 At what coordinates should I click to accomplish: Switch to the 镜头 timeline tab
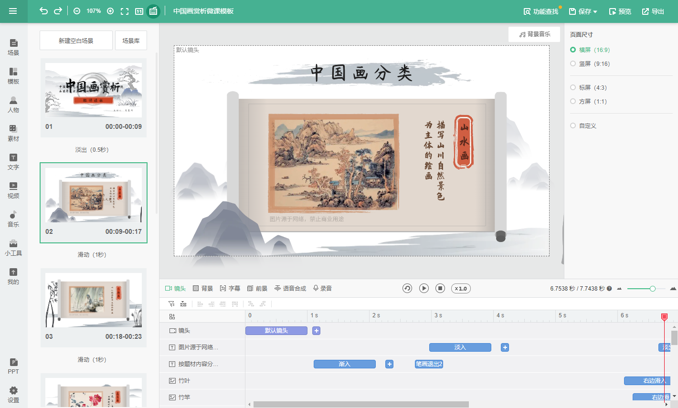(175, 288)
